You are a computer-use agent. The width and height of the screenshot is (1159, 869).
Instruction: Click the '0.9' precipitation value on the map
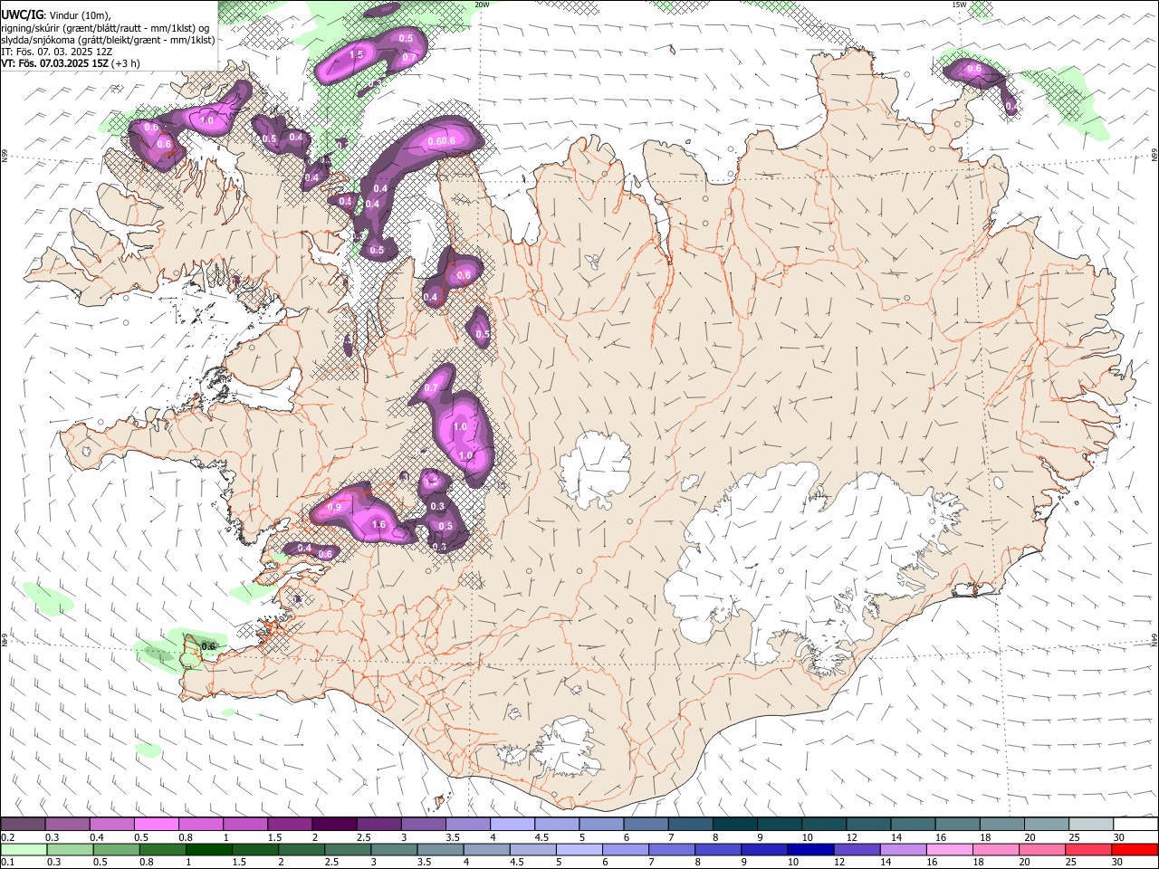click(x=333, y=507)
